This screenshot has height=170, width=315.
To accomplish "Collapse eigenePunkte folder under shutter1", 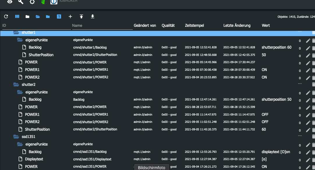I will point(20,40).
